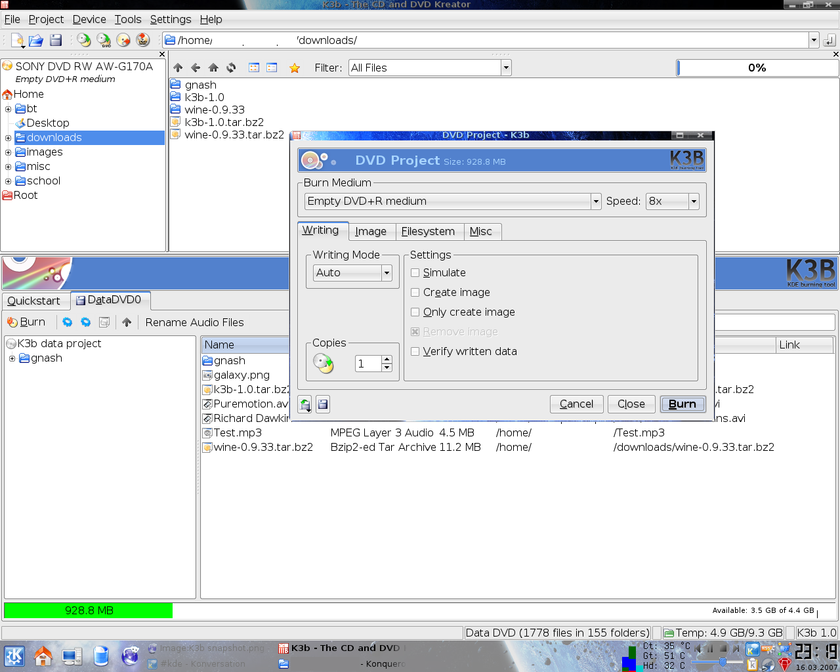Click the Burn button in DVD Project dialog
This screenshot has width=840, height=672.
pyautogui.click(x=682, y=404)
